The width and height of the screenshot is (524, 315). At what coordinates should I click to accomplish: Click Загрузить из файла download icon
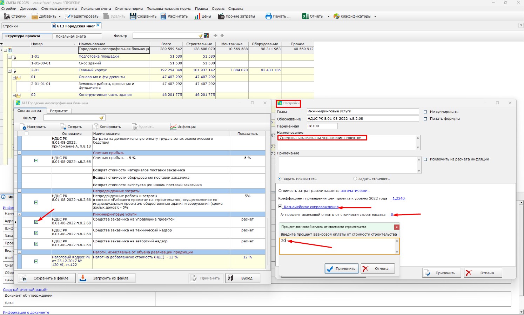pyautogui.click(x=83, y=278)
